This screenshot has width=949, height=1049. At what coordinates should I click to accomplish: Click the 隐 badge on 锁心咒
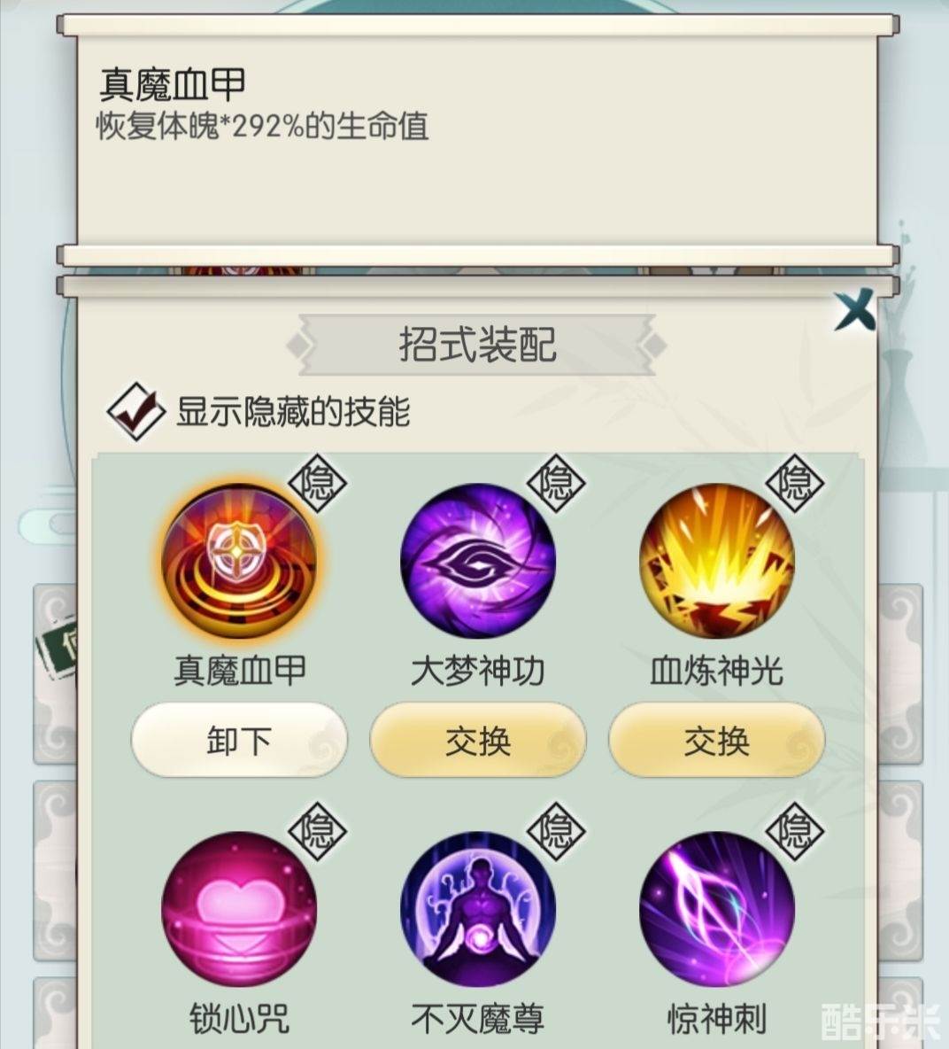(318, 831)
